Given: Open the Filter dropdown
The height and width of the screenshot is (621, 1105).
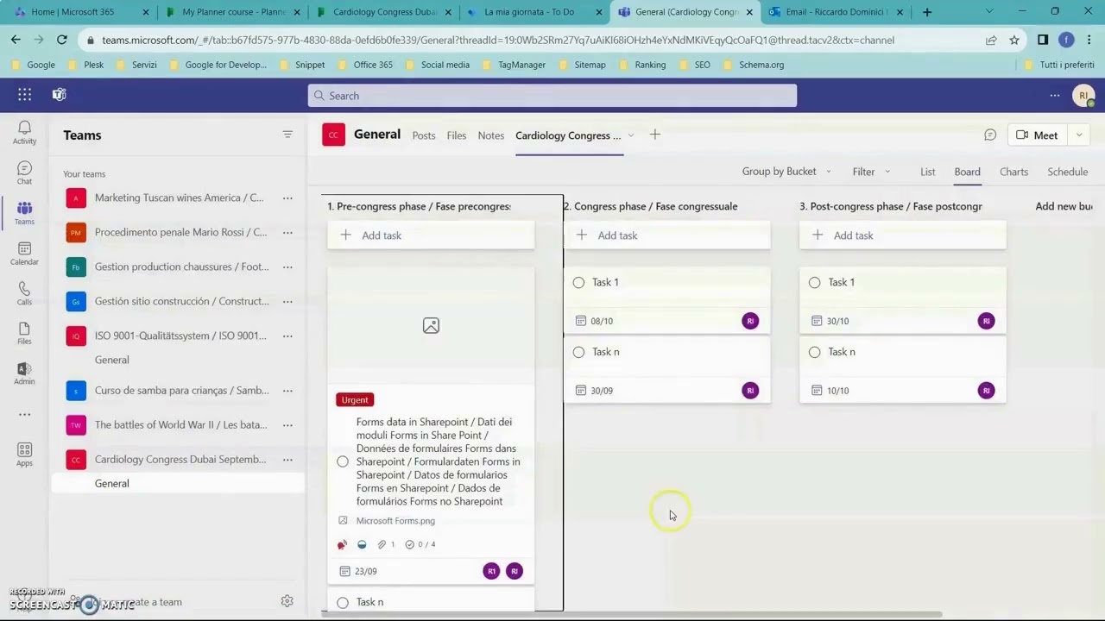Looking at the screenshot, I should coord(872,172).
